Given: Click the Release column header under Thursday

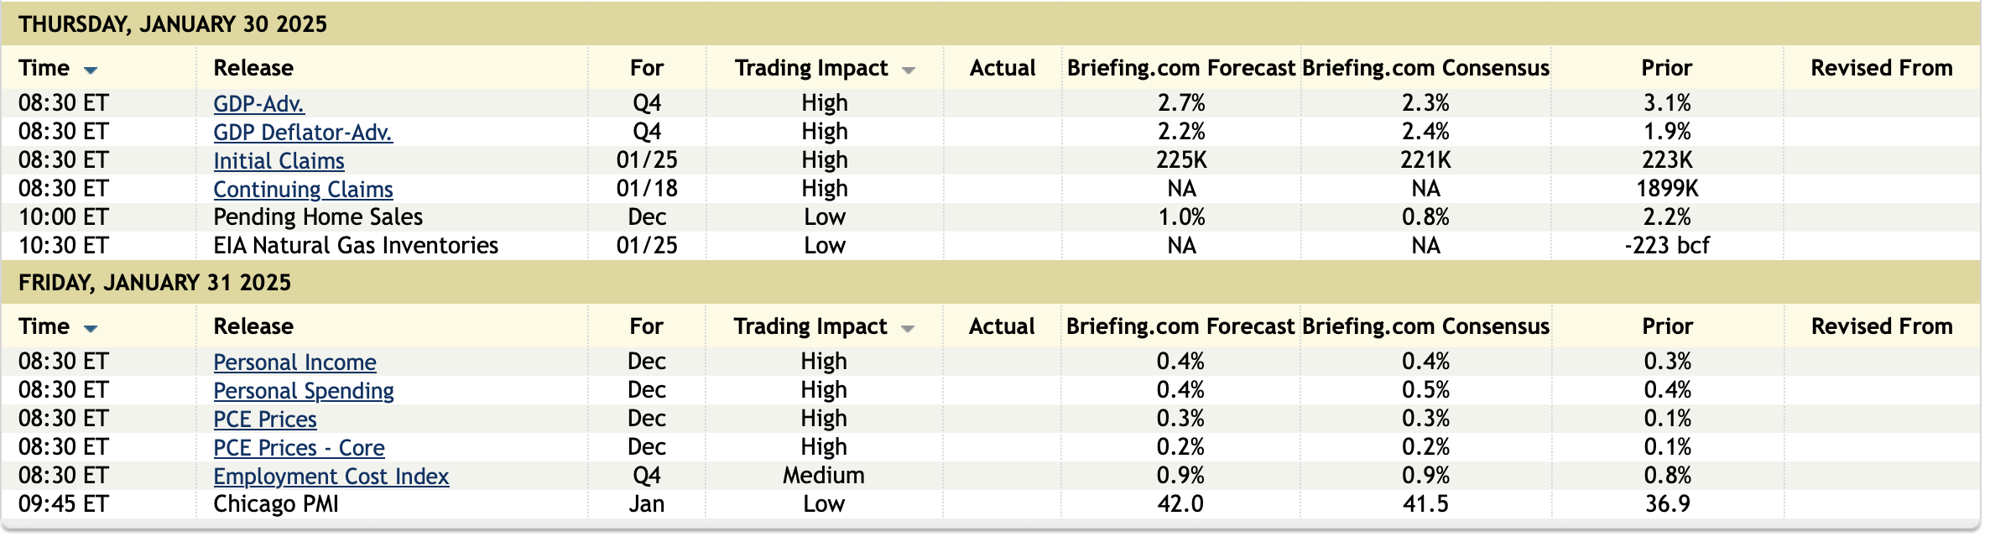Looking at the screenshot, I should [x=253, y=68].
